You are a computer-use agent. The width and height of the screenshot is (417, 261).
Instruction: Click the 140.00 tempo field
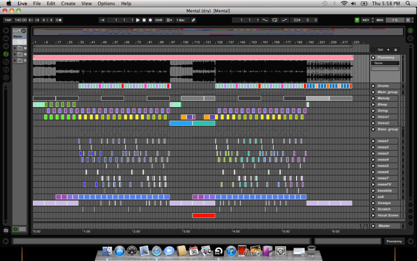(x=20, y=20)
